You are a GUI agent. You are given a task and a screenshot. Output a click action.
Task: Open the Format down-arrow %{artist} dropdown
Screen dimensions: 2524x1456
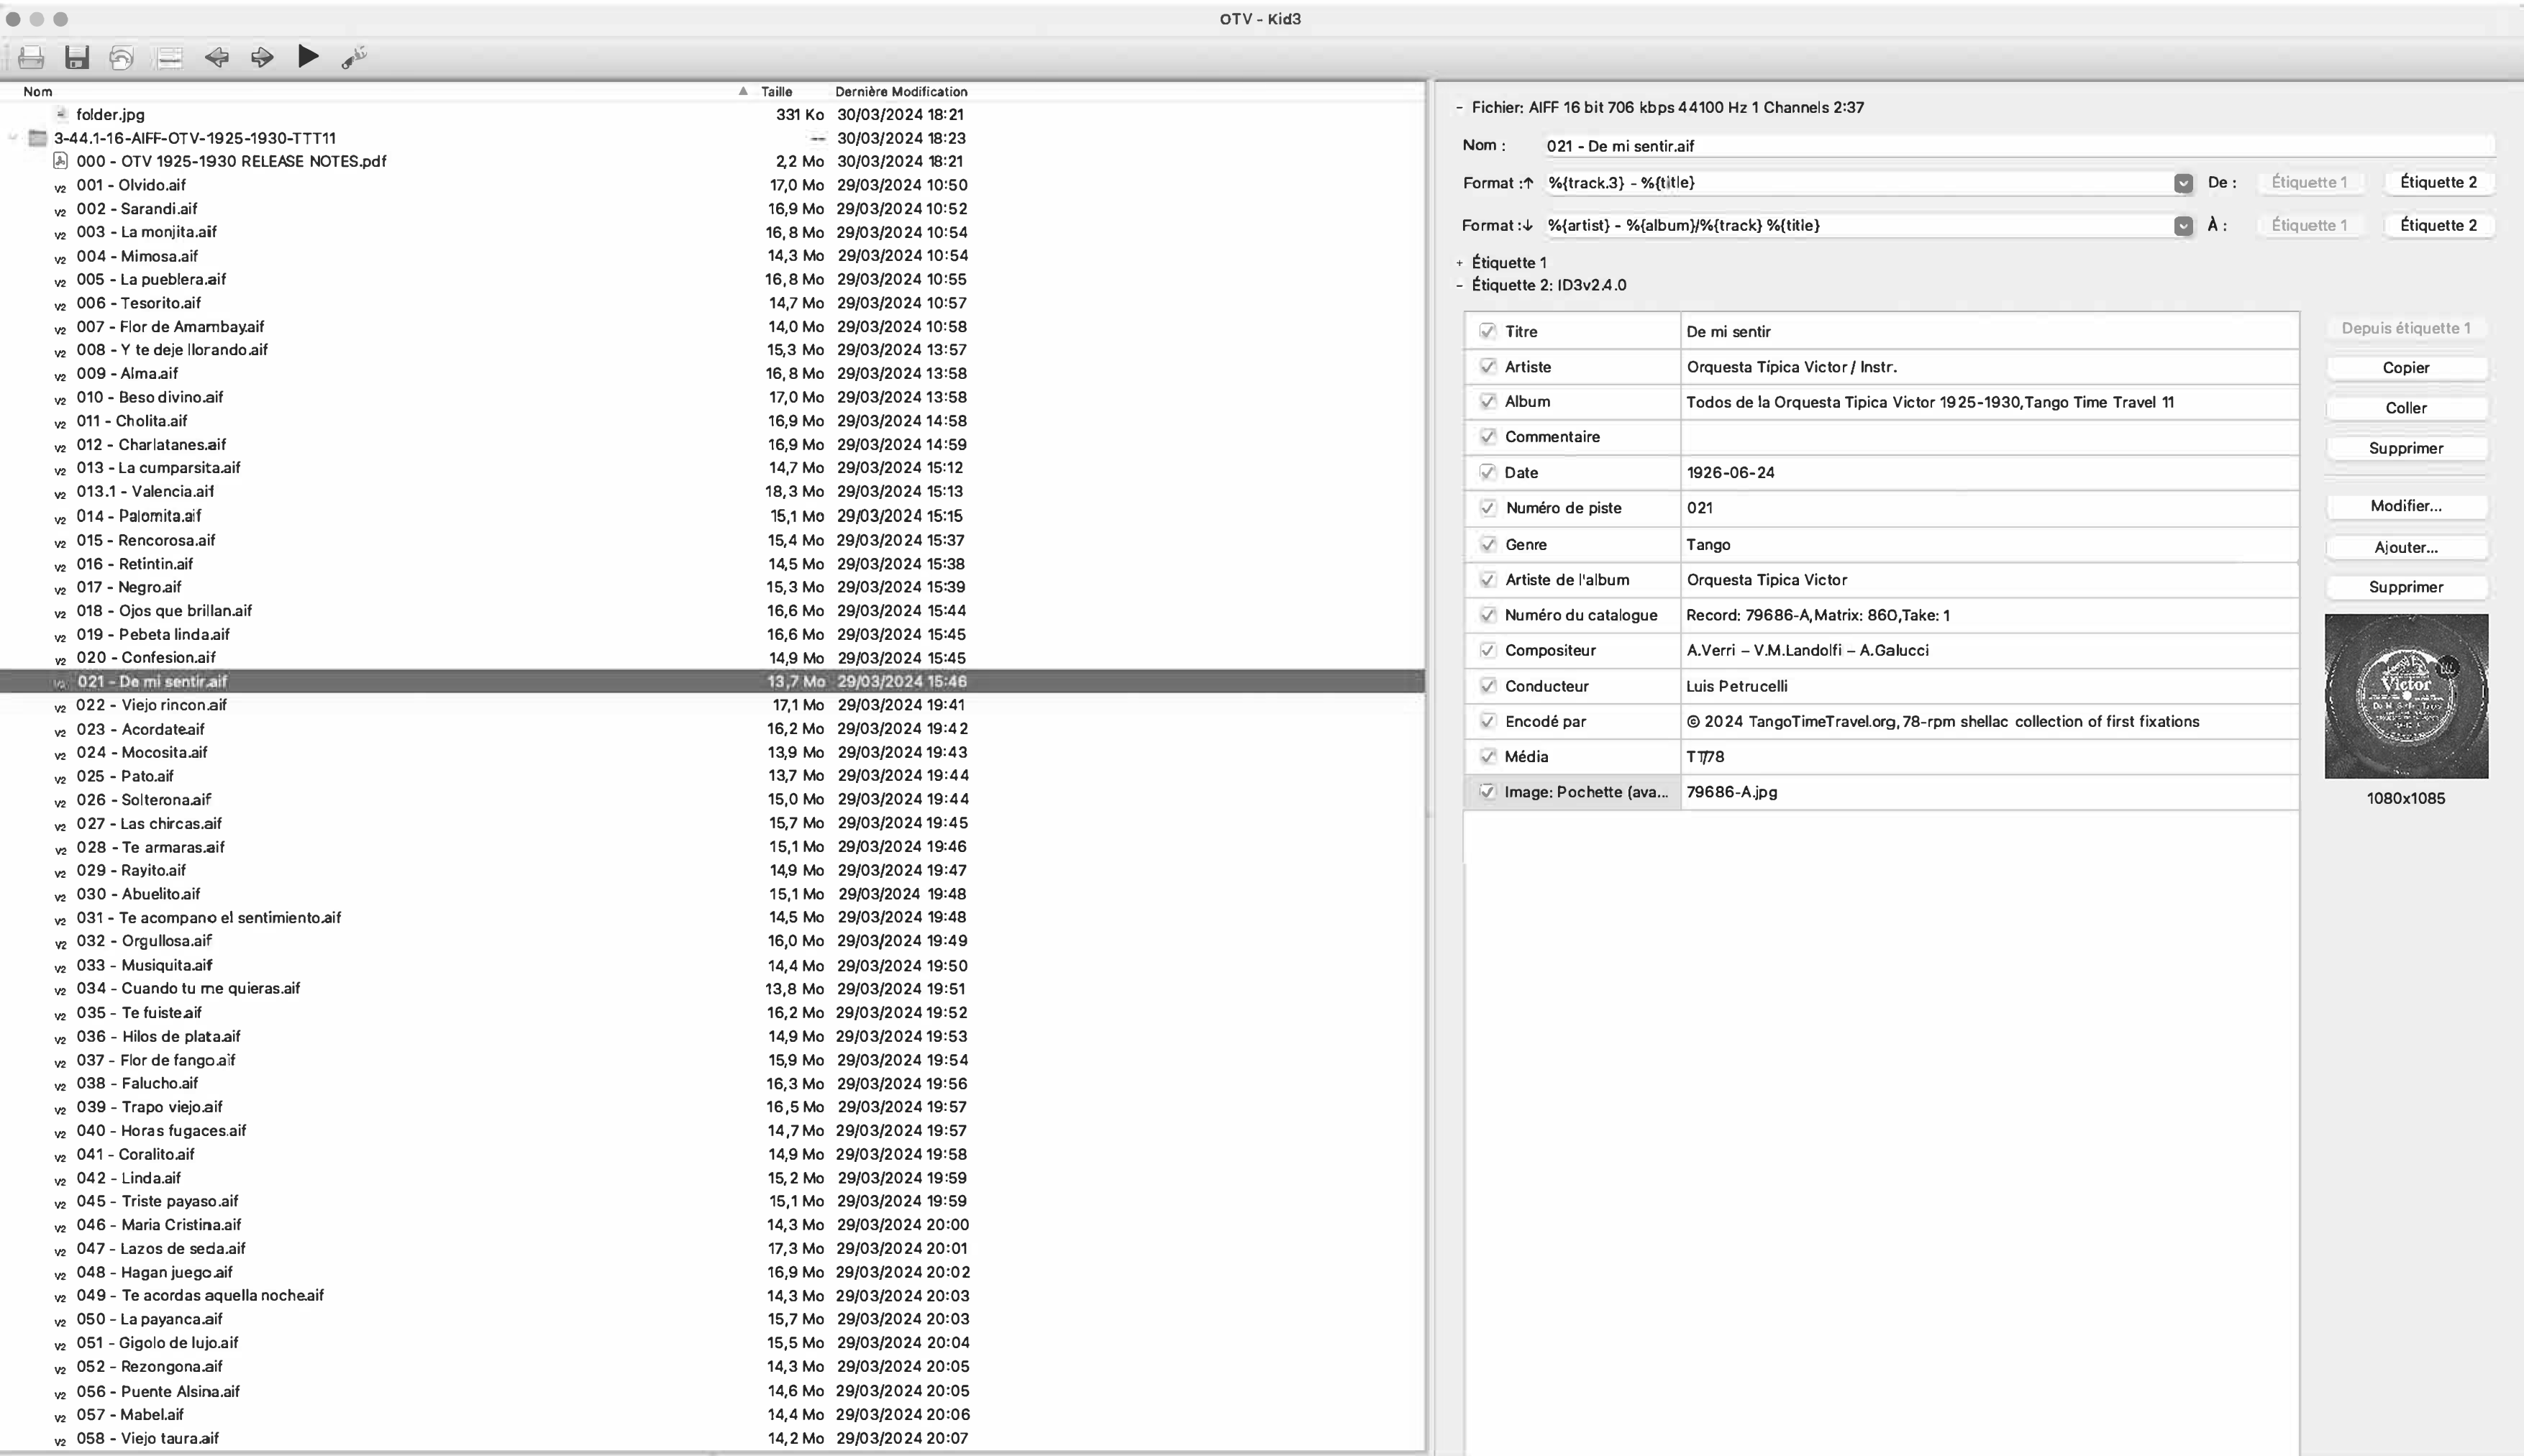pos(2183,226)
